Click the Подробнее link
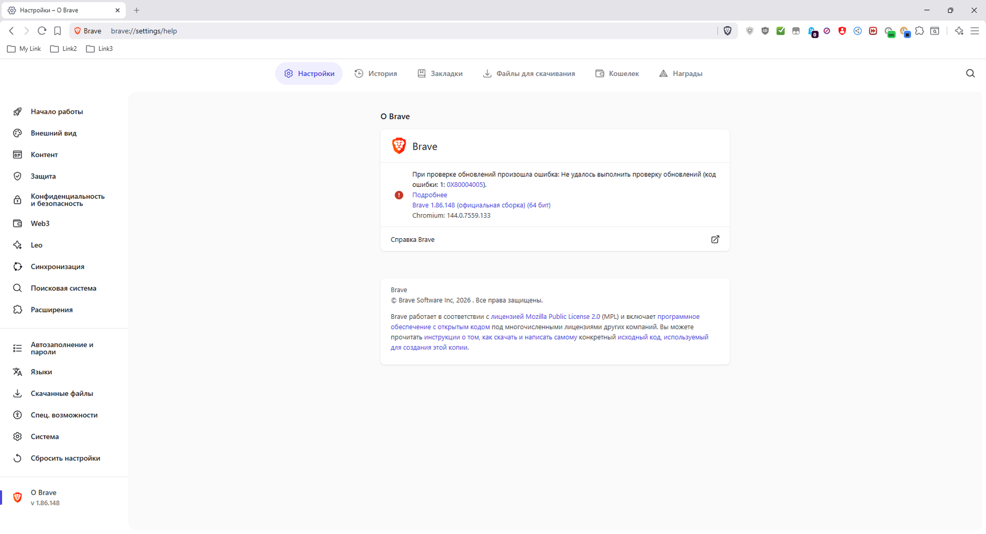986x534 pixels. pos(429,195)
